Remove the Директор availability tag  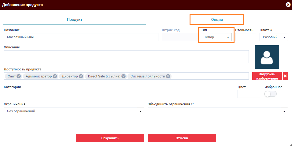[x=81, y=76]
